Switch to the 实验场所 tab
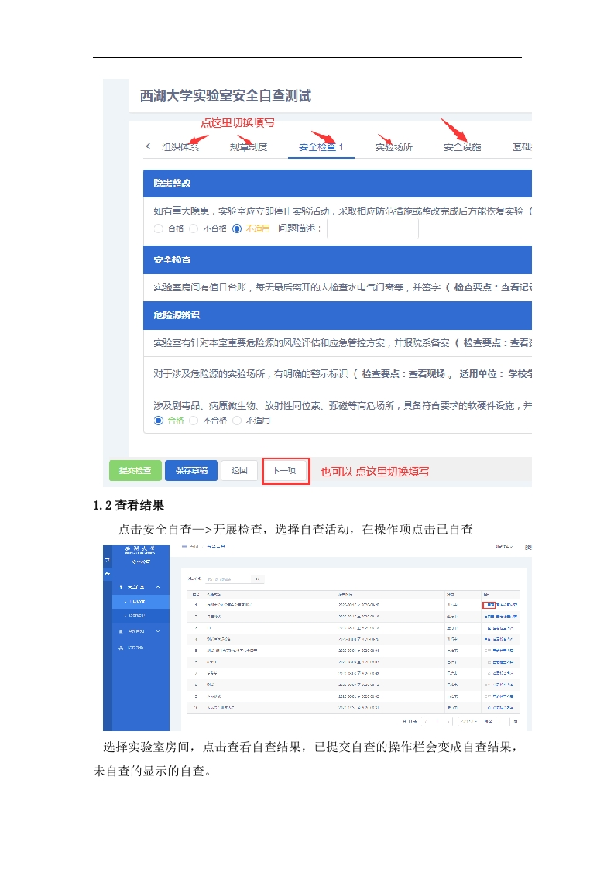This screenshot has width=614, height=869. click(x=394, y=147)
